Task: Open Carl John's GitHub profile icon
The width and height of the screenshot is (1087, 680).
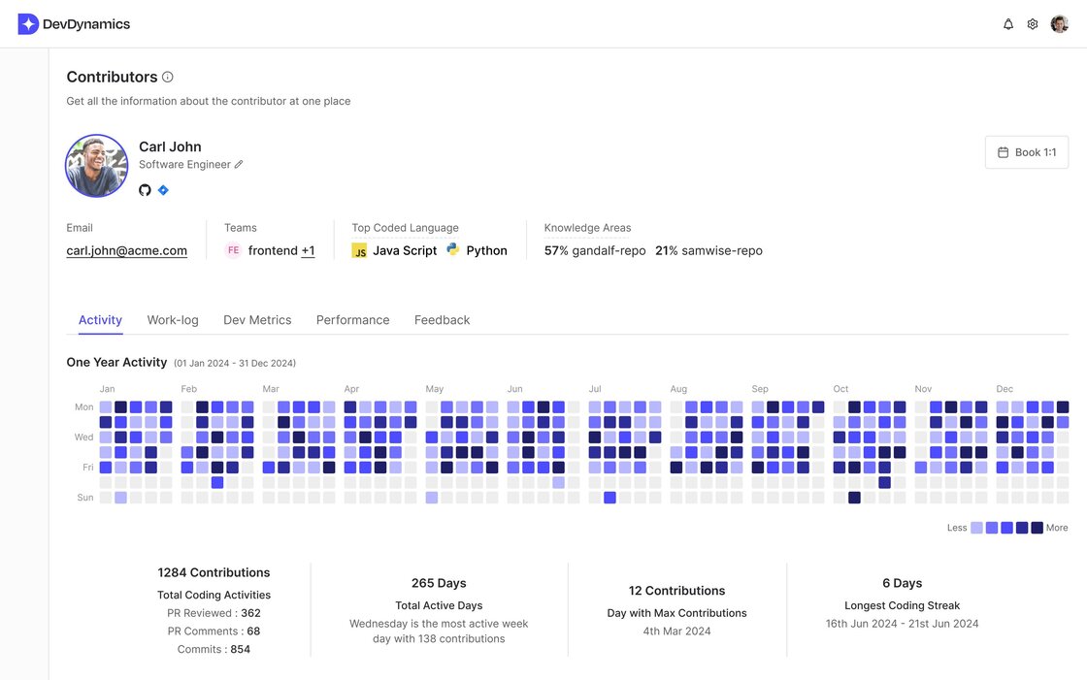Action: (145, 190)
